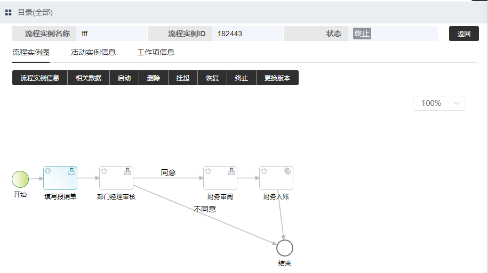488x273 pixels.
Task: Click the 流程实例ID field showing 182443
Action: [x=247, y=34]
